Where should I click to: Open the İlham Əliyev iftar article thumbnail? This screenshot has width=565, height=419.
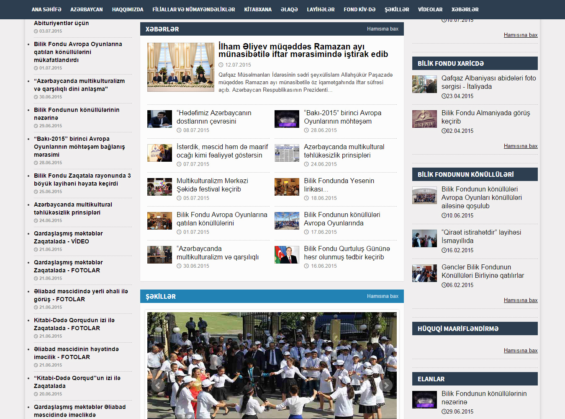180,67
